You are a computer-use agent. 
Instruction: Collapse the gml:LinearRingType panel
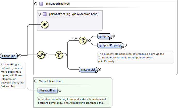pos(36,4)
